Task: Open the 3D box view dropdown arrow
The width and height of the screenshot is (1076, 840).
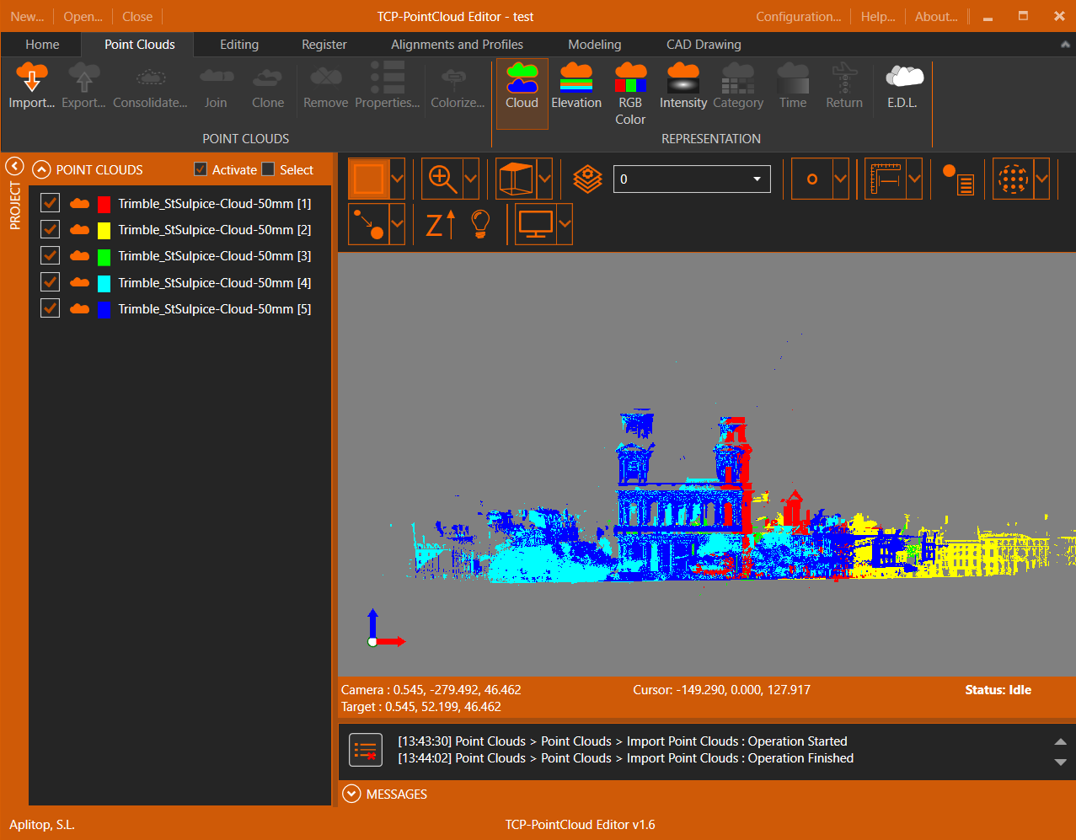Action: (544, 179)
